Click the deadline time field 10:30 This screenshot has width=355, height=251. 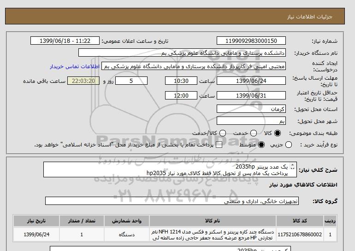point(181,81)
